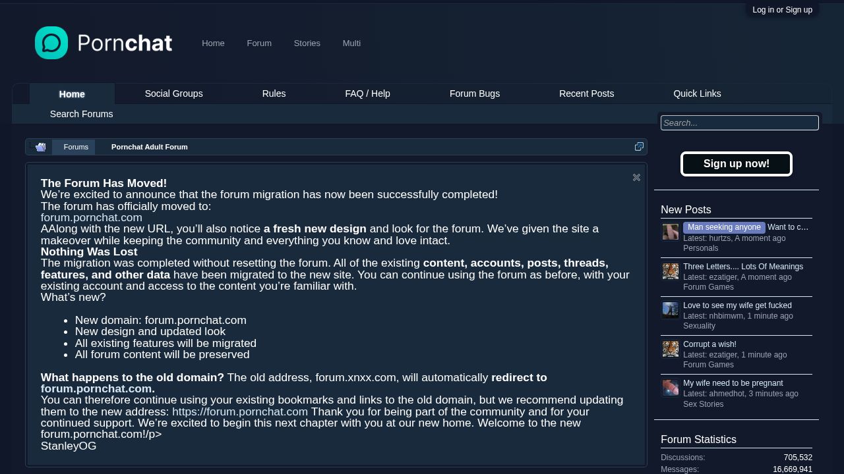Open avatar beside Corrupt a wish thread
The height and width of the screenshot is (474, 844).
pos(671,348)
